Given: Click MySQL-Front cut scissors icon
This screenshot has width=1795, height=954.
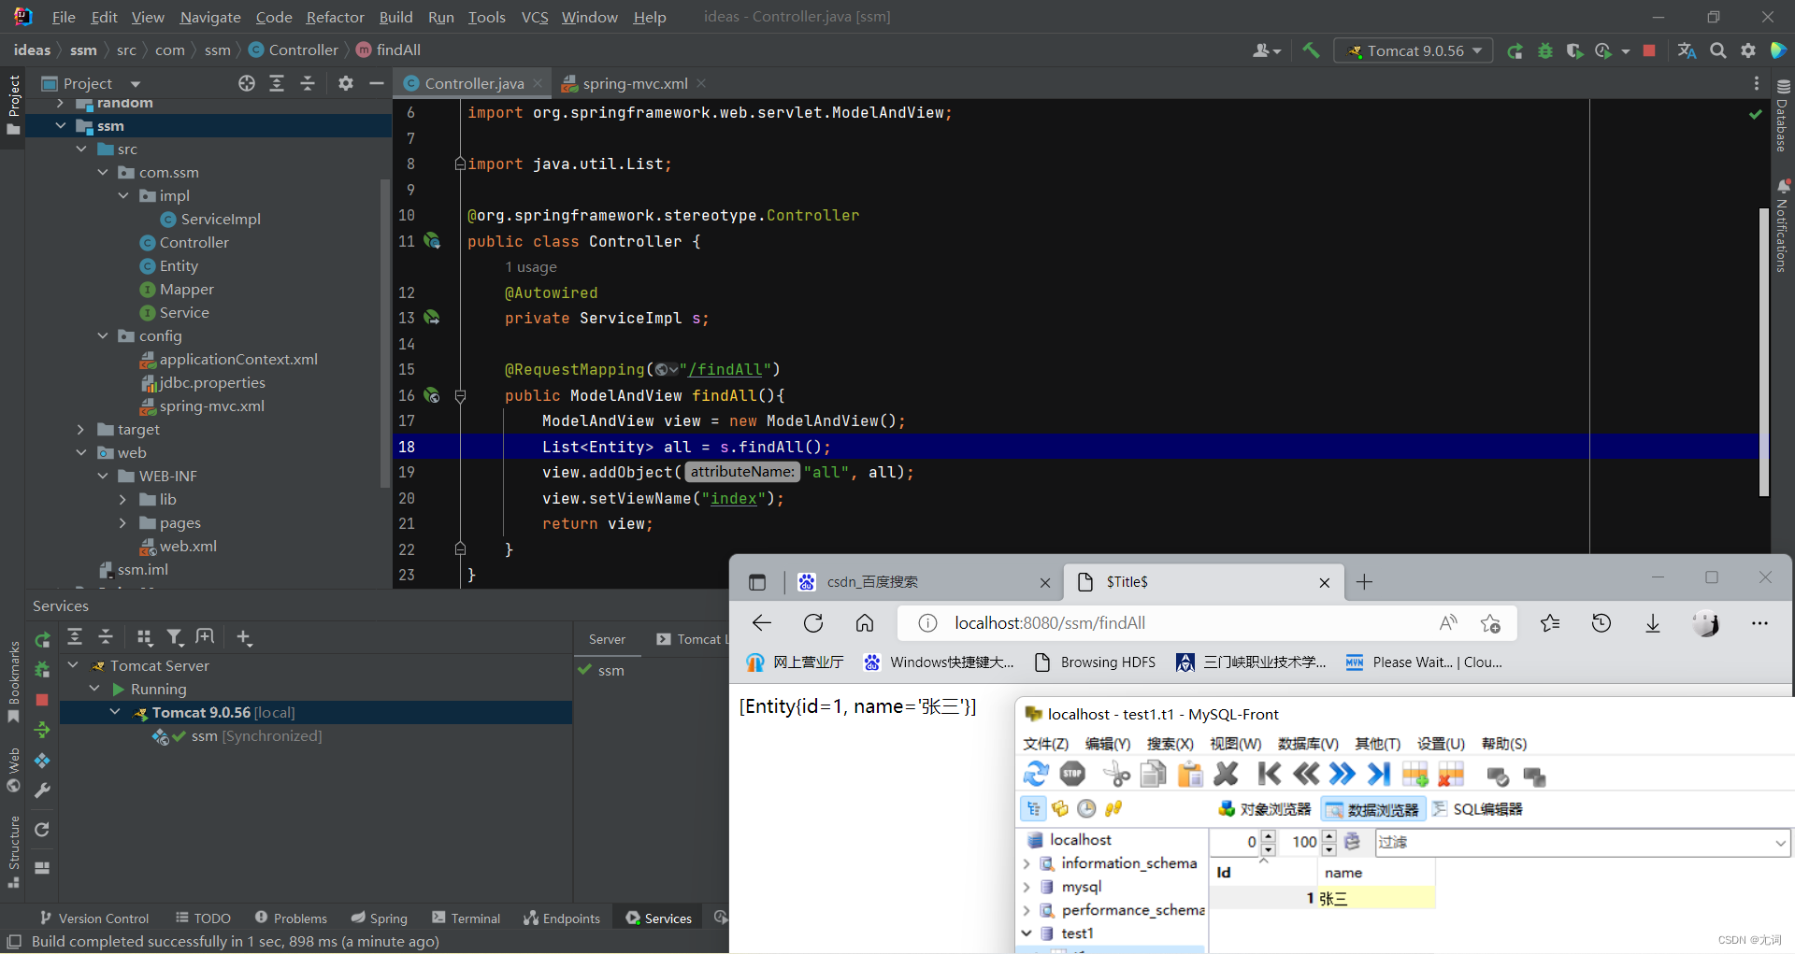Looking at the screenshot, I should point(1116,774).
